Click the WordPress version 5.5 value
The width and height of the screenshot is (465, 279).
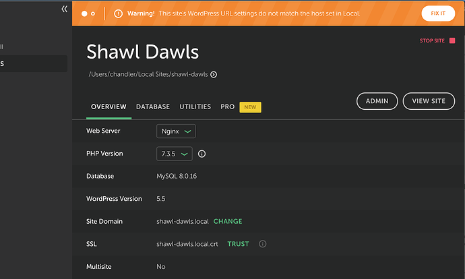point(161,199)
